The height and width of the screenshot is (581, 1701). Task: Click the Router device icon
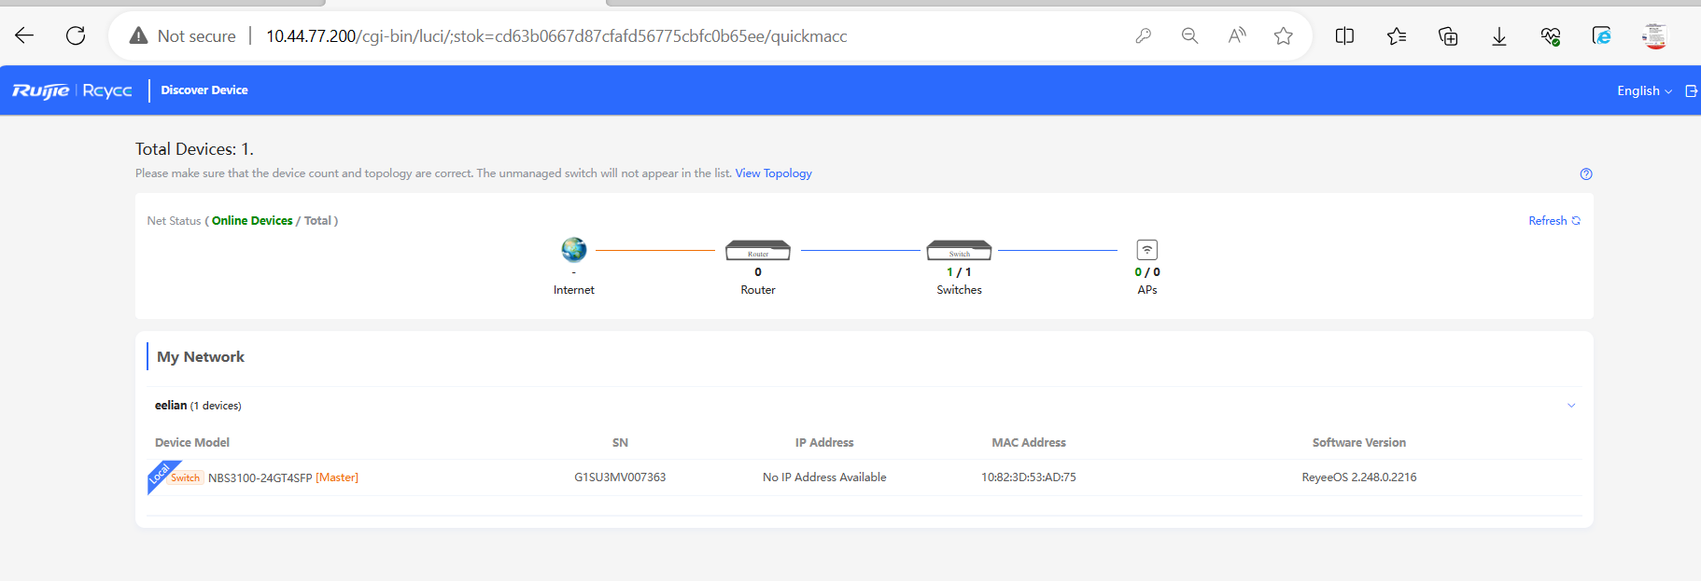pyautogui.click(x=757, y=250)
